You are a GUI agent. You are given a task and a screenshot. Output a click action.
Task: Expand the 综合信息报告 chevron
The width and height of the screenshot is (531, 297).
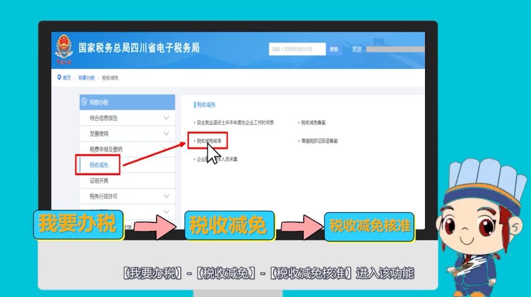(x=166, y=118)
